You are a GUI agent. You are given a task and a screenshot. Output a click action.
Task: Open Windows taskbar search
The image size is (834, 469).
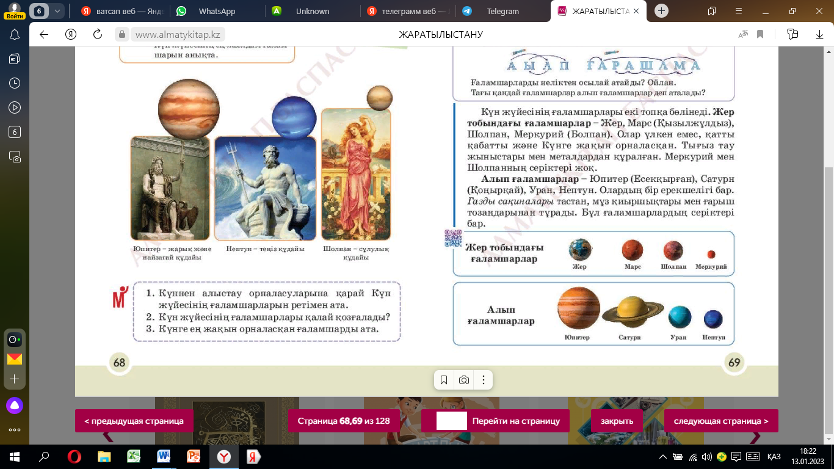point(44,457)
